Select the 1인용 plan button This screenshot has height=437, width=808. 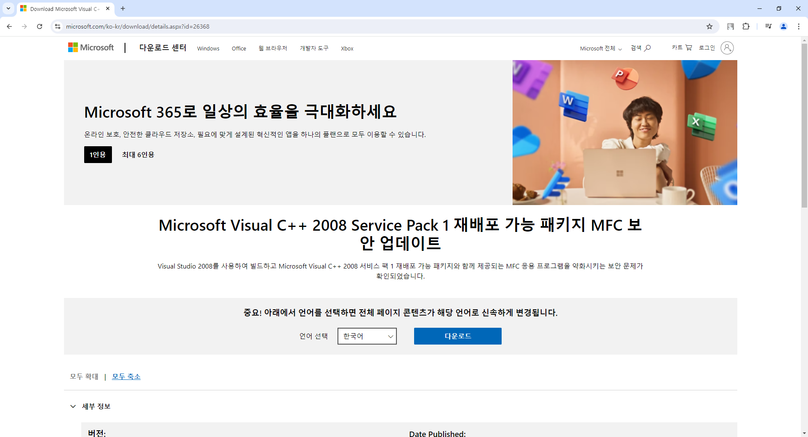98,155
